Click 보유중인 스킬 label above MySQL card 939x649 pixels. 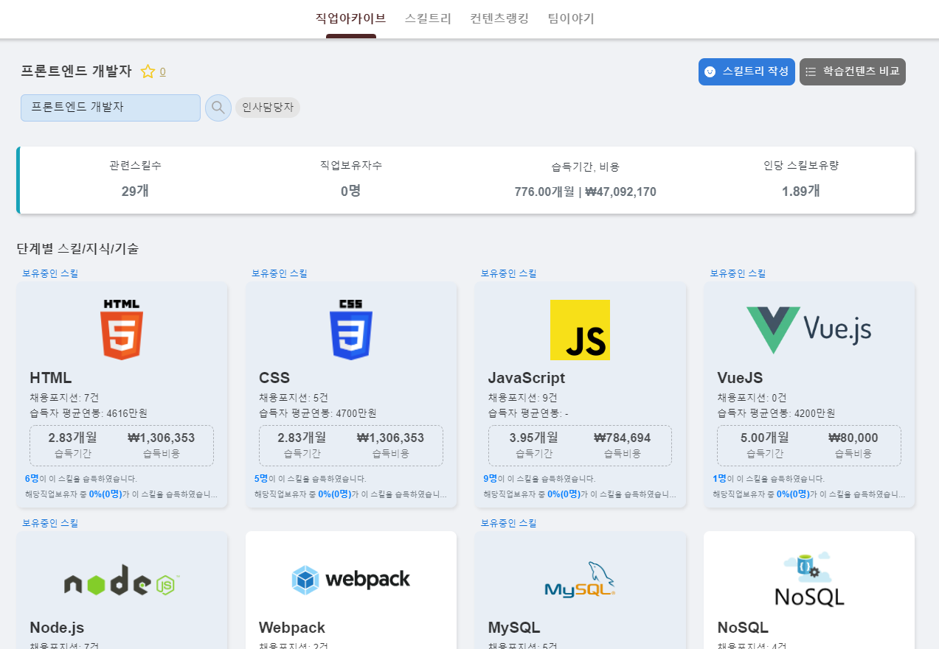pos(509,523)
